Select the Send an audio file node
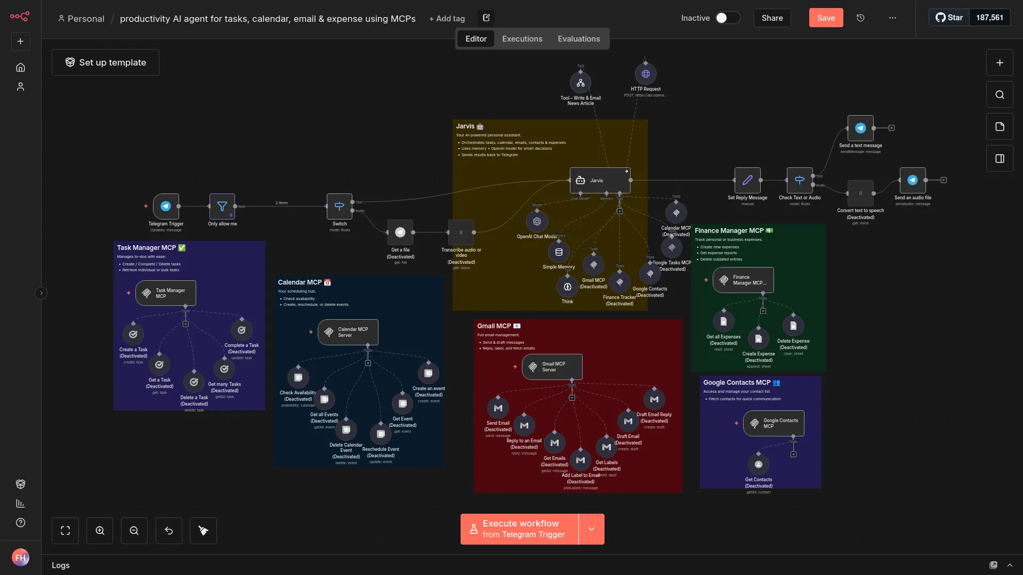The width and height of the screenshot is (1023, 575). point(913,180)
